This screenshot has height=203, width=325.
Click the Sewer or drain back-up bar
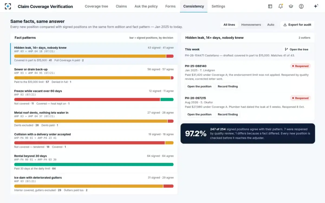coord(94,78)
